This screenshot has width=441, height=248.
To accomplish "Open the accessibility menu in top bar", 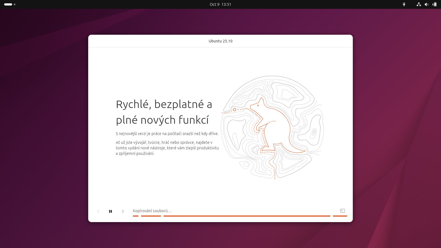I will (x=404, y=4).
